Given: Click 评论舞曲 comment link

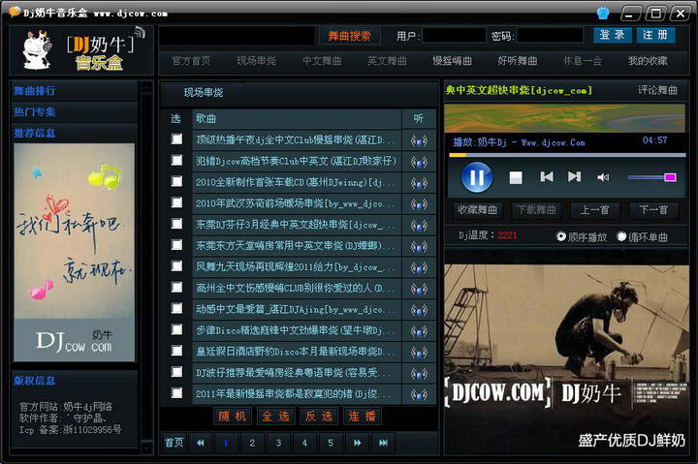Looking at the screenshot, I should pyautogui.click(x=657, y=90).
